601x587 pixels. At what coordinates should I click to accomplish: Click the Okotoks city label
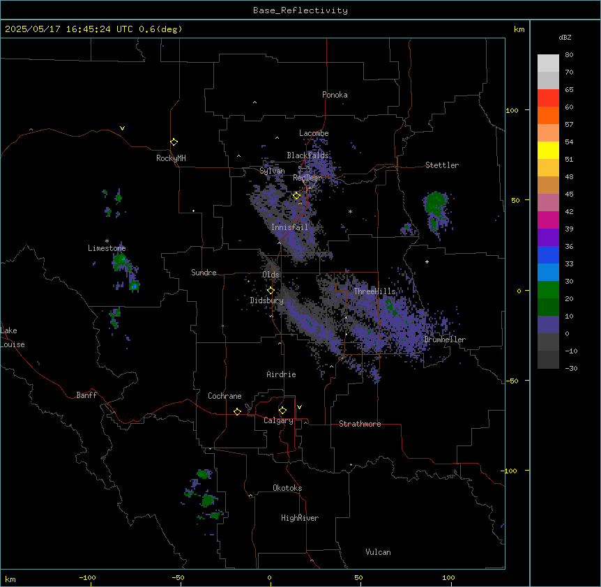tap(287, 488)
